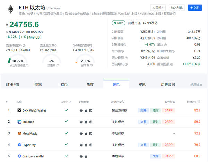Click the 智能合约 category tag
Image resolution: width=208 pixels, height=162 pixels.
[x=170, y=14]
